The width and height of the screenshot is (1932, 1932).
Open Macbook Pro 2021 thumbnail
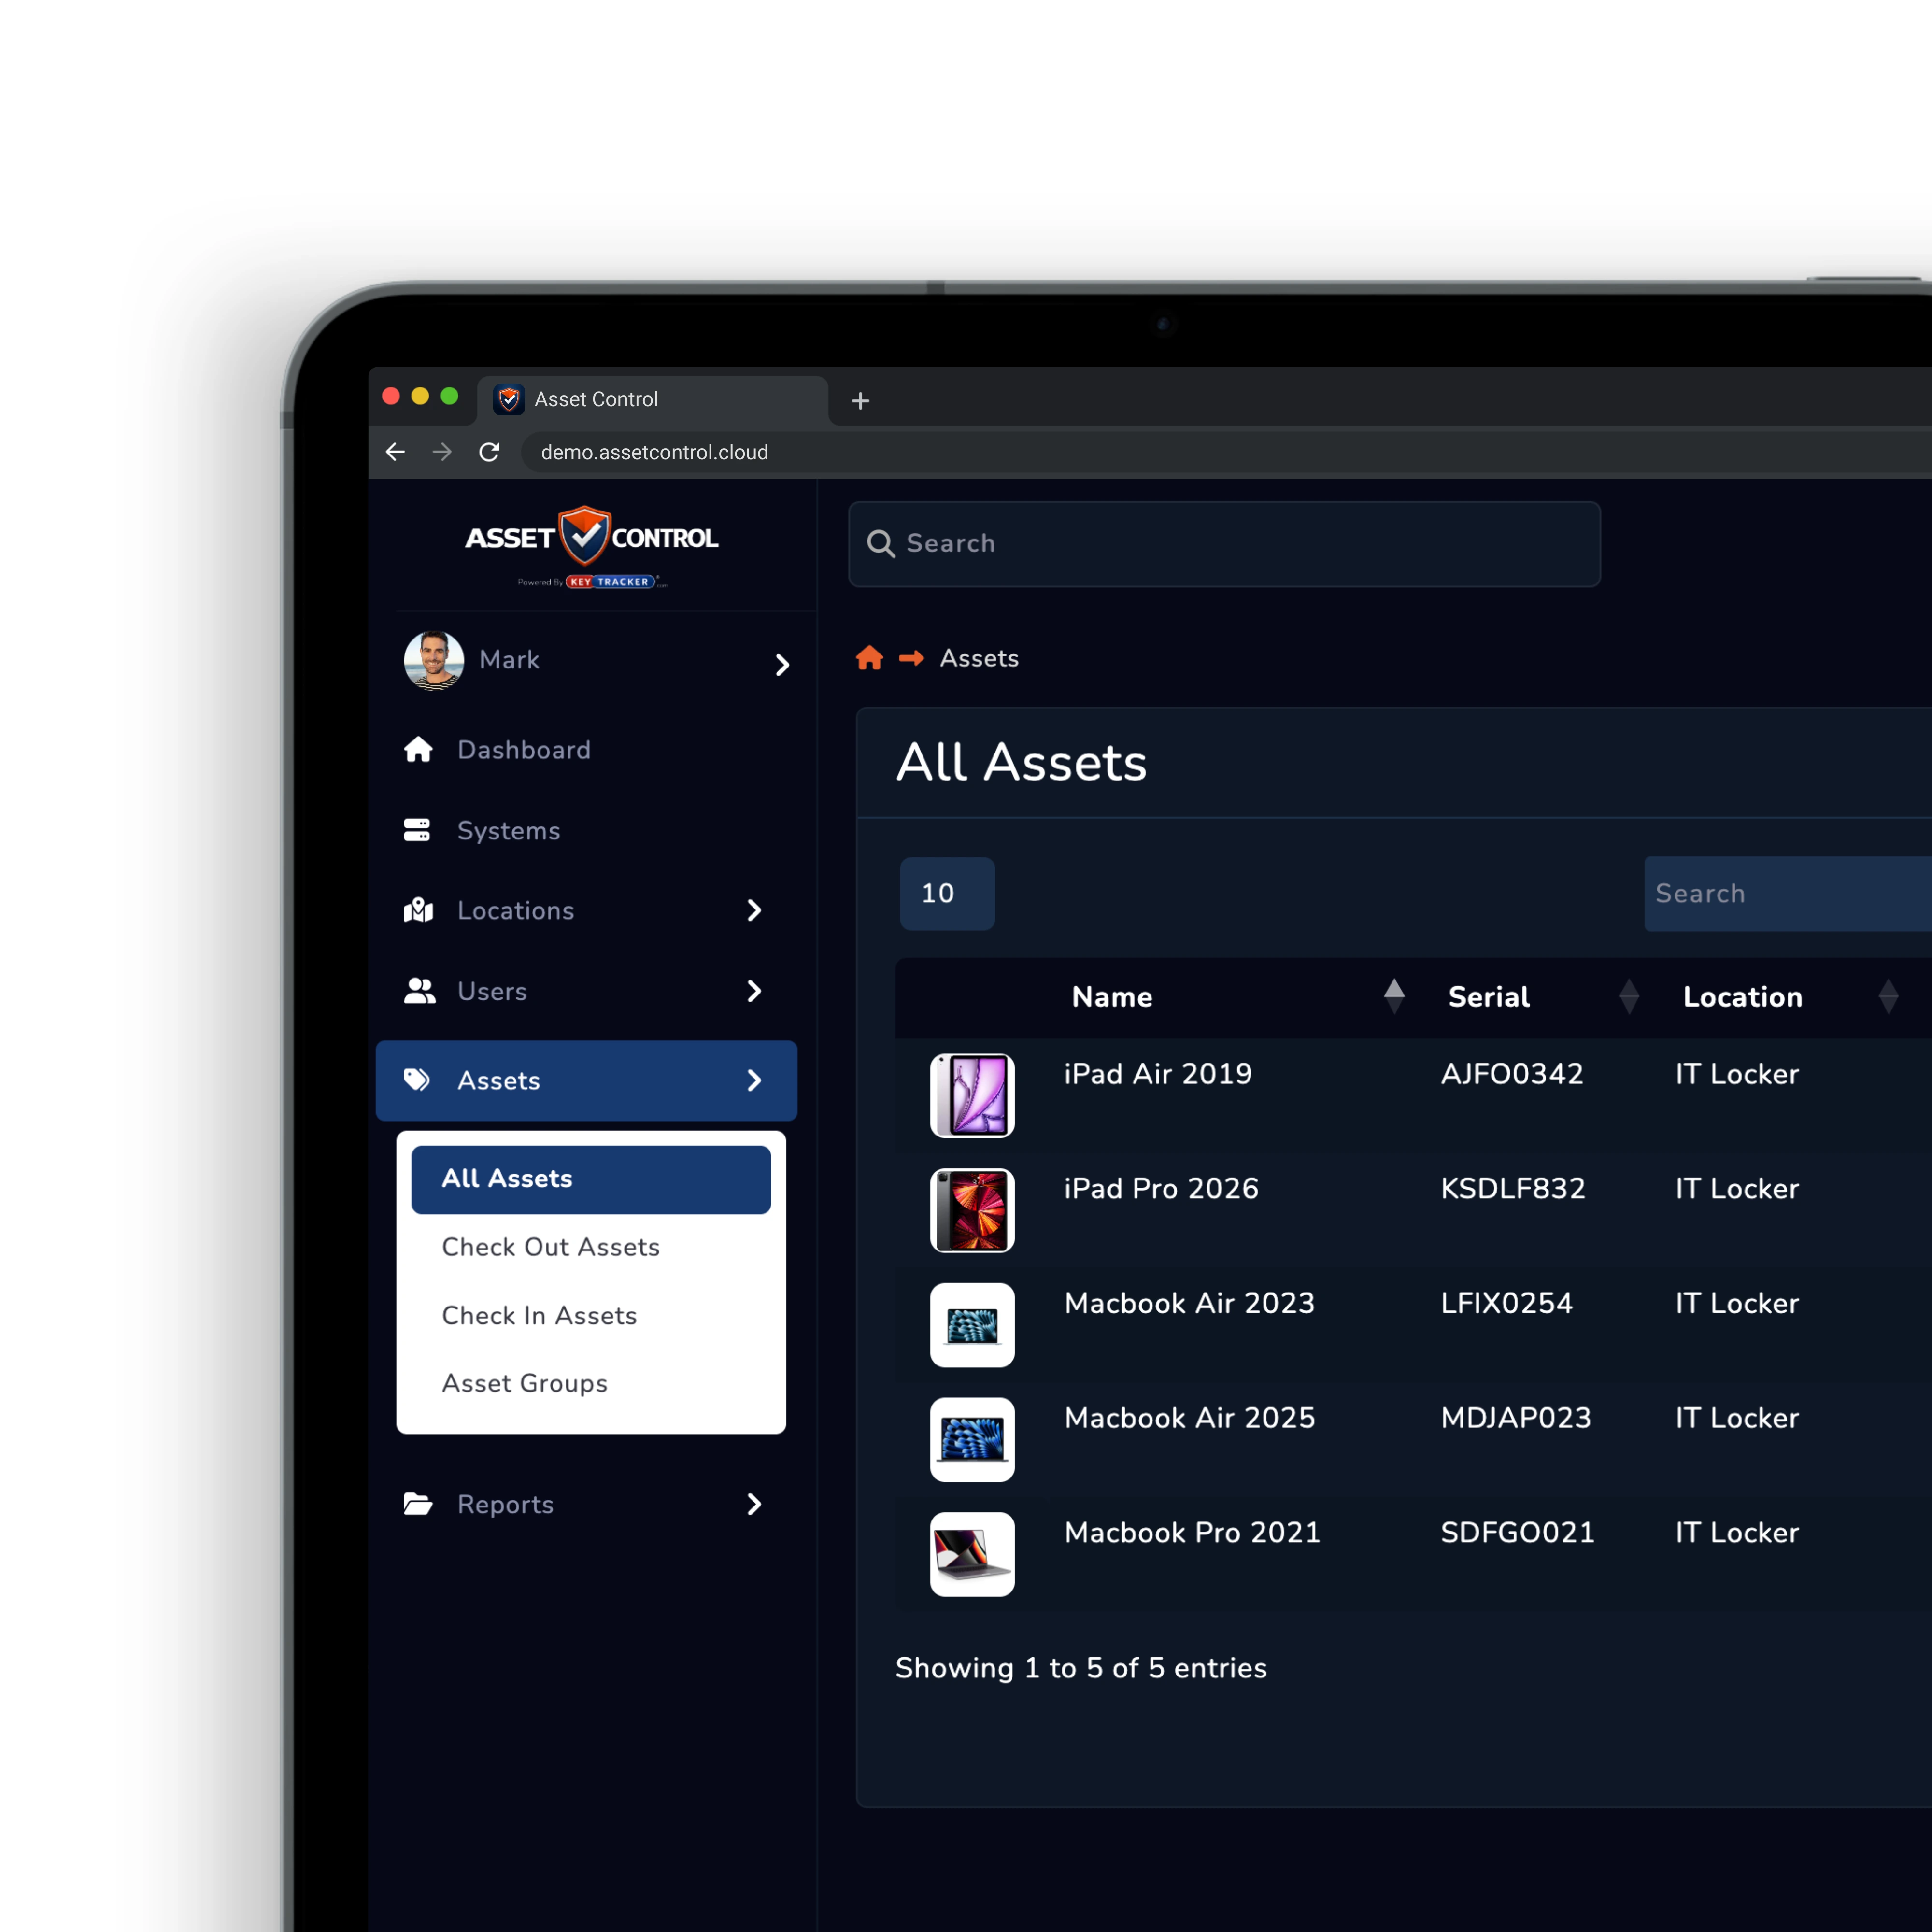pyautogui.click(x=972, y=1554)
